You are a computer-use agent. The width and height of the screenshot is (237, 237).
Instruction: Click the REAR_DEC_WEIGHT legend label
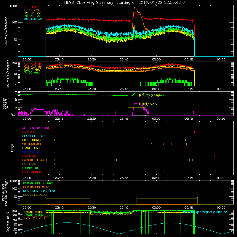point(36,195)
